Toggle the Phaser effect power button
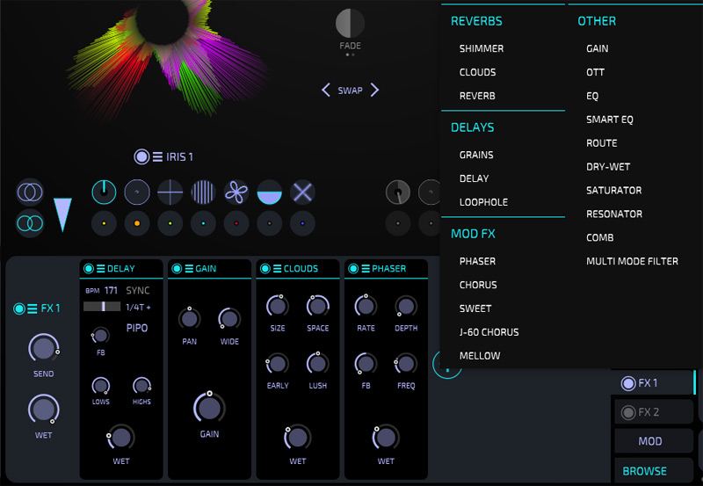Screen dimensions: 703x486 352,269
